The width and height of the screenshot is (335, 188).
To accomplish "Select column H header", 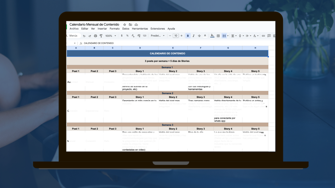I will point(255,48).
